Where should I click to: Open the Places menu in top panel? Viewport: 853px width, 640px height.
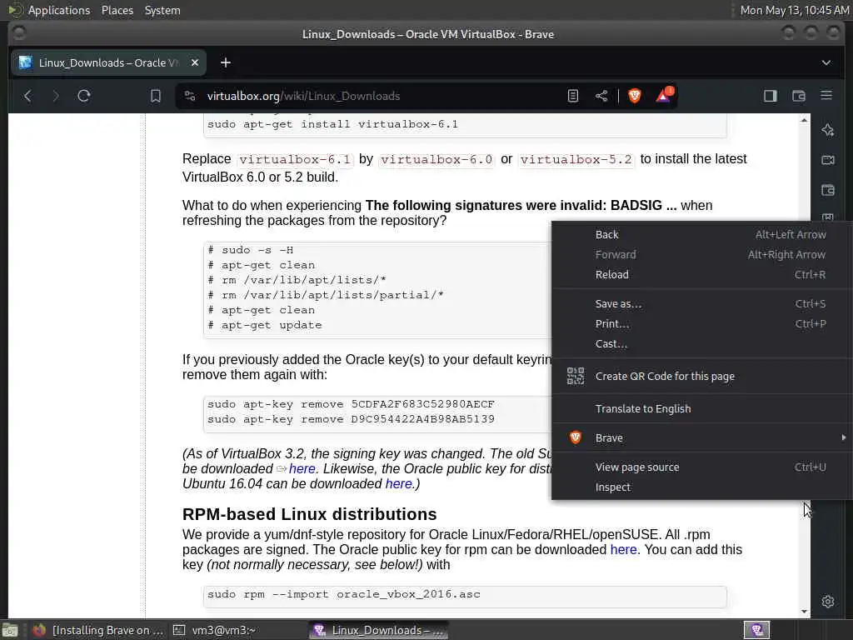tap(117, 10)
